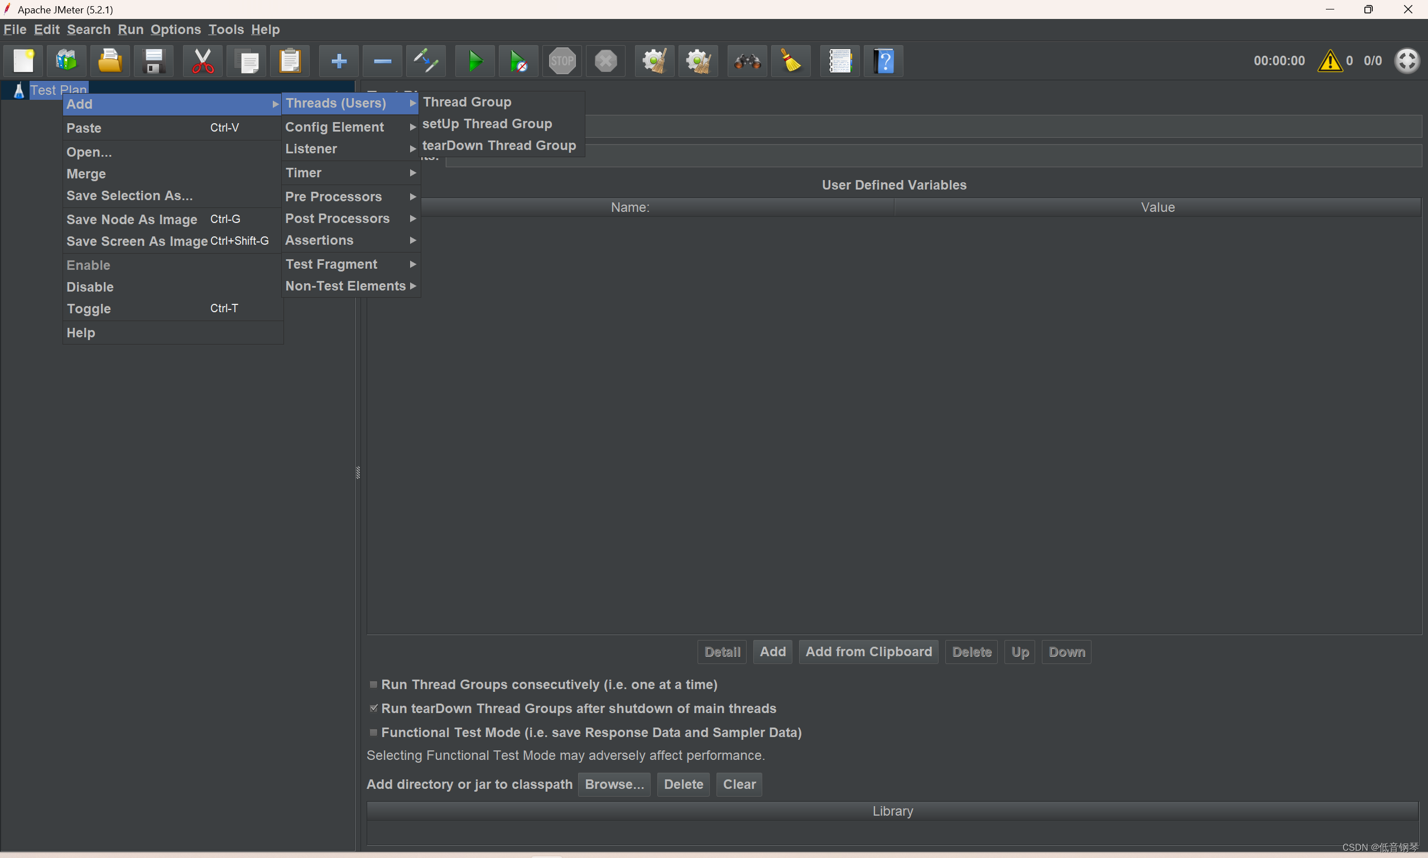Image resolution: width=1428 pixels, height=858 pixels.
Task: Click Browse to add jar directory
Action: [x=613, y=784]
